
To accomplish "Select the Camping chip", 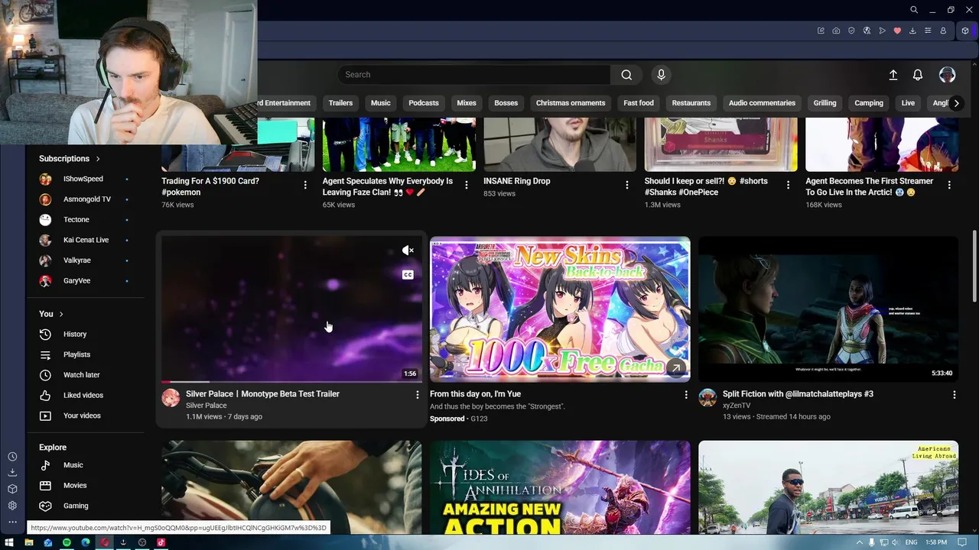I will [869, 103].
